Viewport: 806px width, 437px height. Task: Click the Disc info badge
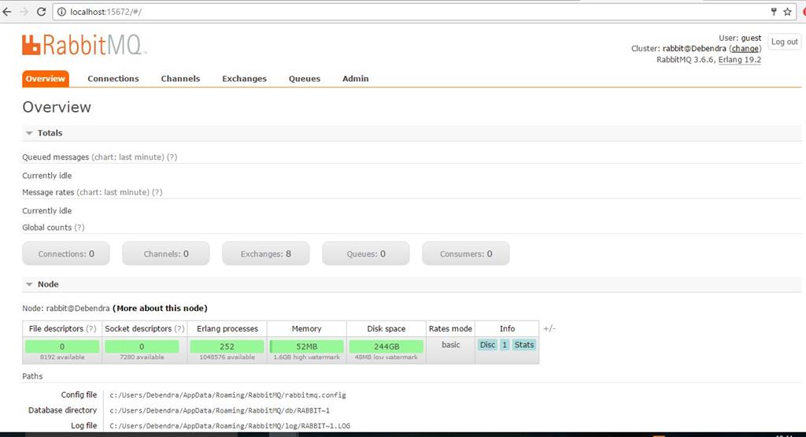pos(487,345)
